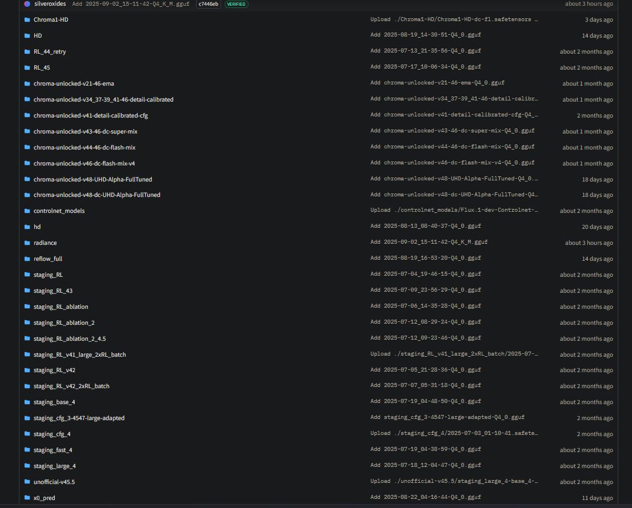632x508 pixels.
Task: Open commit Add chroma-unlocked-v21-46-ema-Q4_0.gguf
Action: [437, 83]
